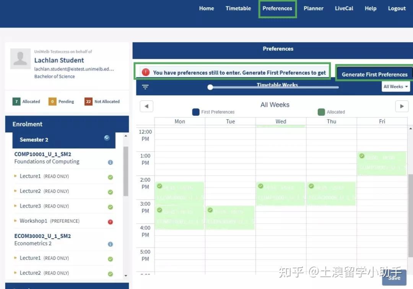This screenshot has height=289, width=413.
Task: Save your preferences
Action: pyautogui.click(x=394, y=278)
